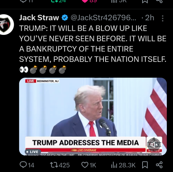Unmute the video with speaker icon

pos(154,145)
